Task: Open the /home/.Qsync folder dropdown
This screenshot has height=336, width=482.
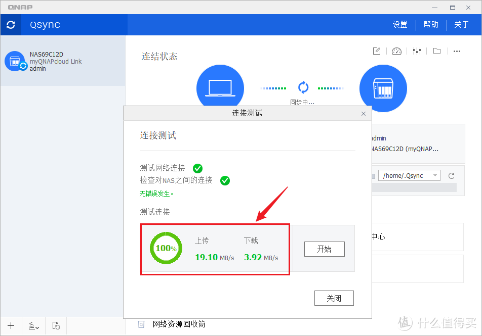Action: (408, 175)
